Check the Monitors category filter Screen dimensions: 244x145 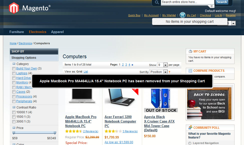[14, 82]
